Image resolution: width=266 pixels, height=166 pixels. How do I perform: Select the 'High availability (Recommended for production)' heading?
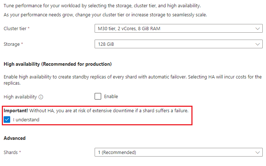(57, 64)
